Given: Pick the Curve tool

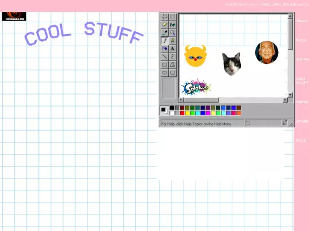Looking at the screenshot, I should (172, 57).
